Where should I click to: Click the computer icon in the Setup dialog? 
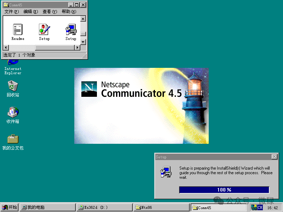165,172
